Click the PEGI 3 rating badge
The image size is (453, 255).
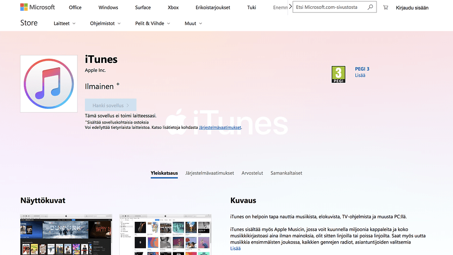[338, 74]
